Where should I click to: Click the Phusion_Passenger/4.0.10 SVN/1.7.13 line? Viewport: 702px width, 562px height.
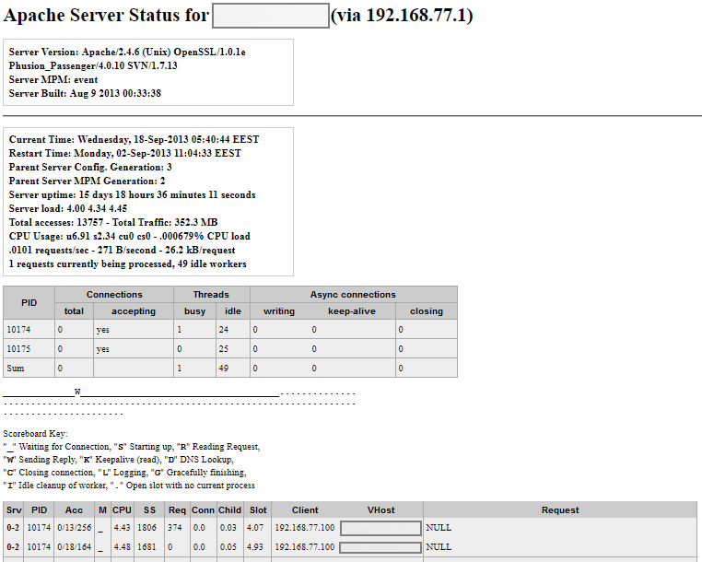click(93, 65)
